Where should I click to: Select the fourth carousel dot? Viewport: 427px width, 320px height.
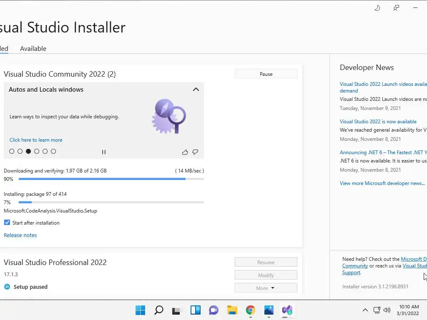click(x=37, y=151)
